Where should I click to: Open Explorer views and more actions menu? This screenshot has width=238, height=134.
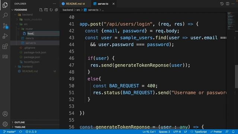[54, 4]
